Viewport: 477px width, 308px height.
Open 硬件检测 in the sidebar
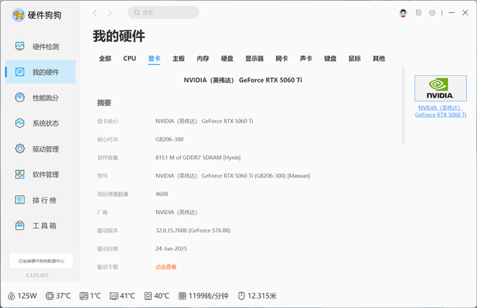pyautogui.click(x=45, y=46)
